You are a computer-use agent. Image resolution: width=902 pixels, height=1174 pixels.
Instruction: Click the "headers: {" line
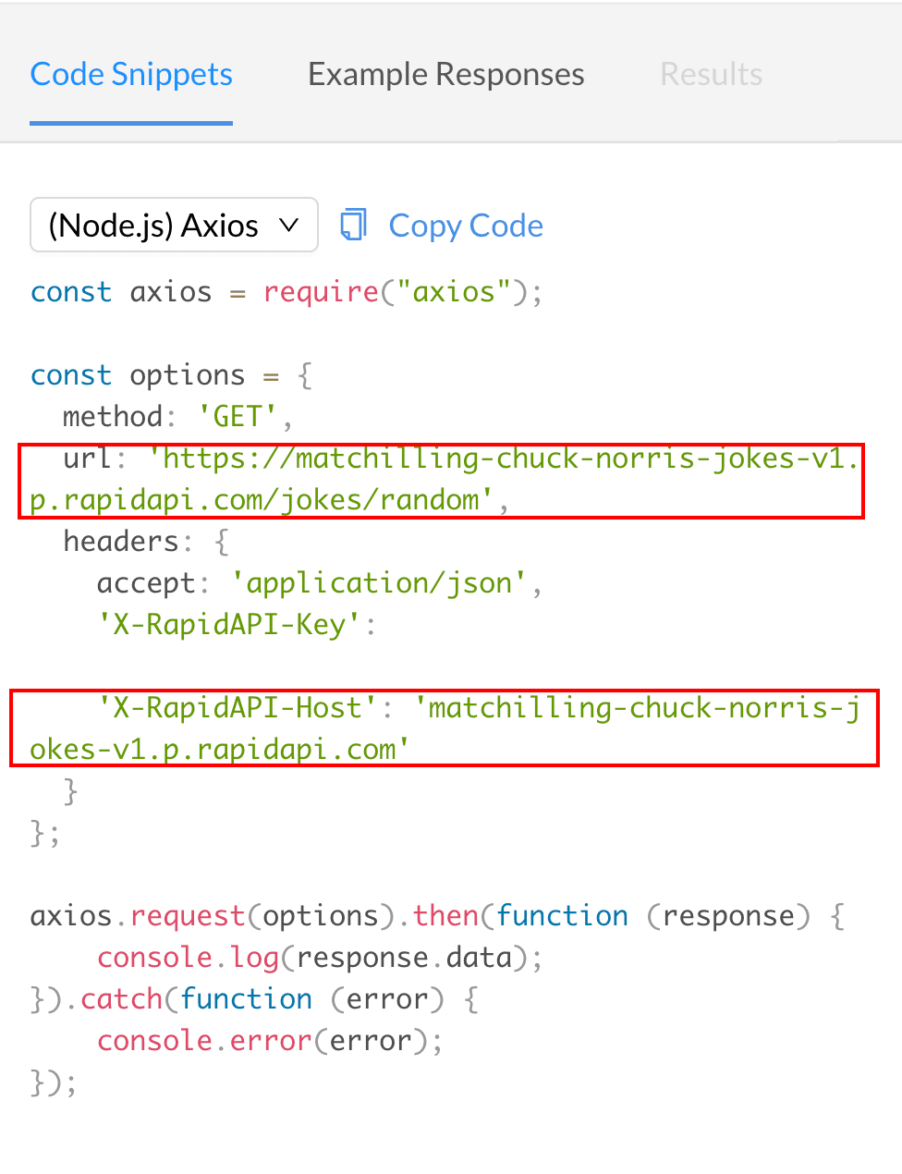coord(146,542)
